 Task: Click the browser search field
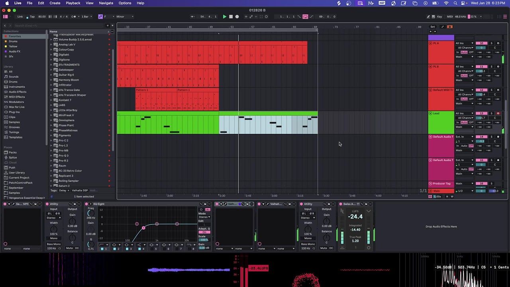pos(58,26)
